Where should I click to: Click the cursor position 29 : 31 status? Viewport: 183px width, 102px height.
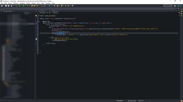pyautogui.click(x=142, y=101)
